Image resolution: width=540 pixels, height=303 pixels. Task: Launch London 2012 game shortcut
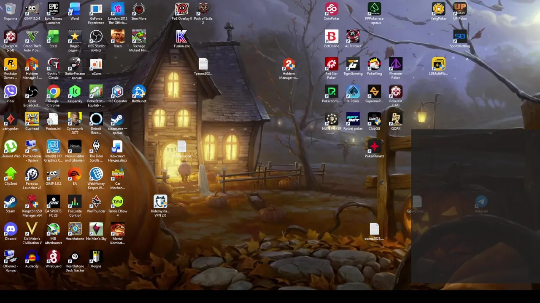(x=118, y=13)
